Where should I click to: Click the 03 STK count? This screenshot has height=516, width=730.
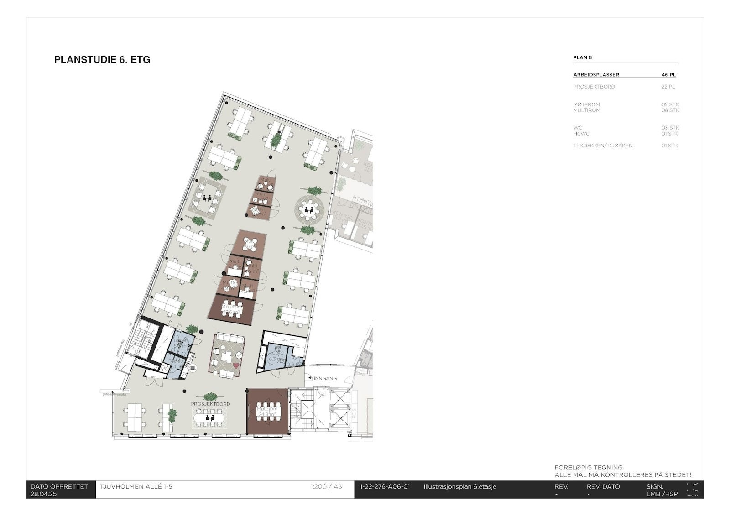tap(670, 128)
